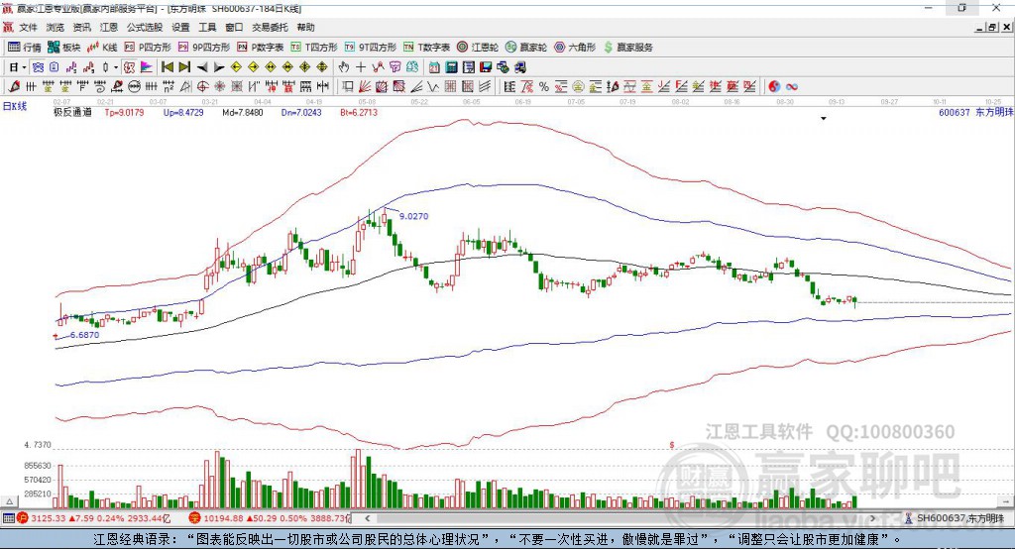
Task: Switch to K线 chart view
Action: point(102,48)
